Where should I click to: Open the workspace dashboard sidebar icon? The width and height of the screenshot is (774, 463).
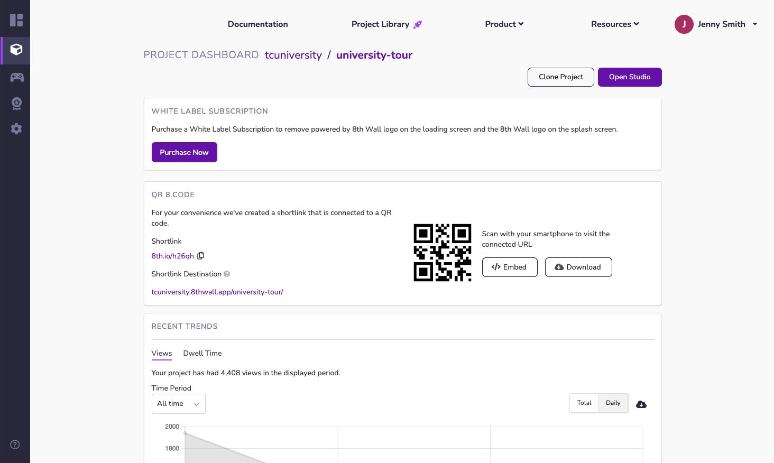[x=16, y=21]
